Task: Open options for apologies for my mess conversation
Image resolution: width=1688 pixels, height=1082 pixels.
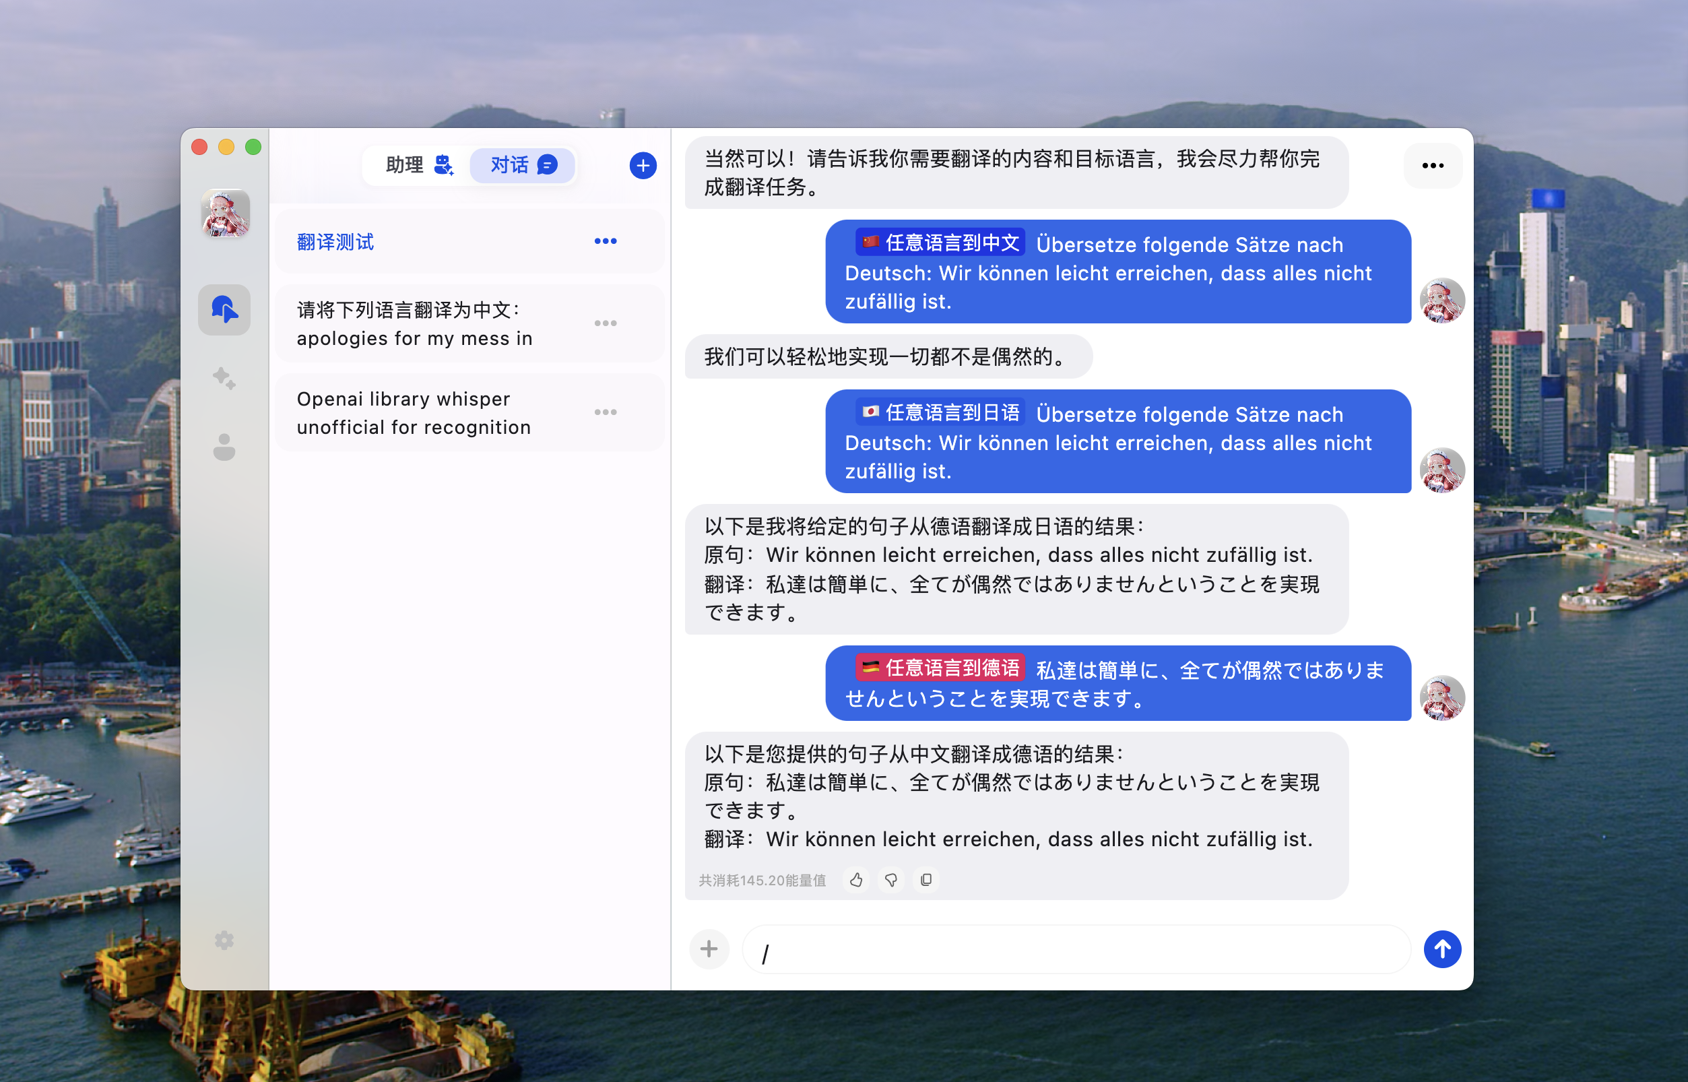Action: pos(605,324)
